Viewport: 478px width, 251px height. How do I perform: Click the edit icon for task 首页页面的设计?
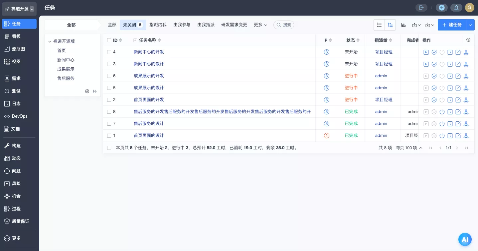pyautogui.click(x=458, y=136)
